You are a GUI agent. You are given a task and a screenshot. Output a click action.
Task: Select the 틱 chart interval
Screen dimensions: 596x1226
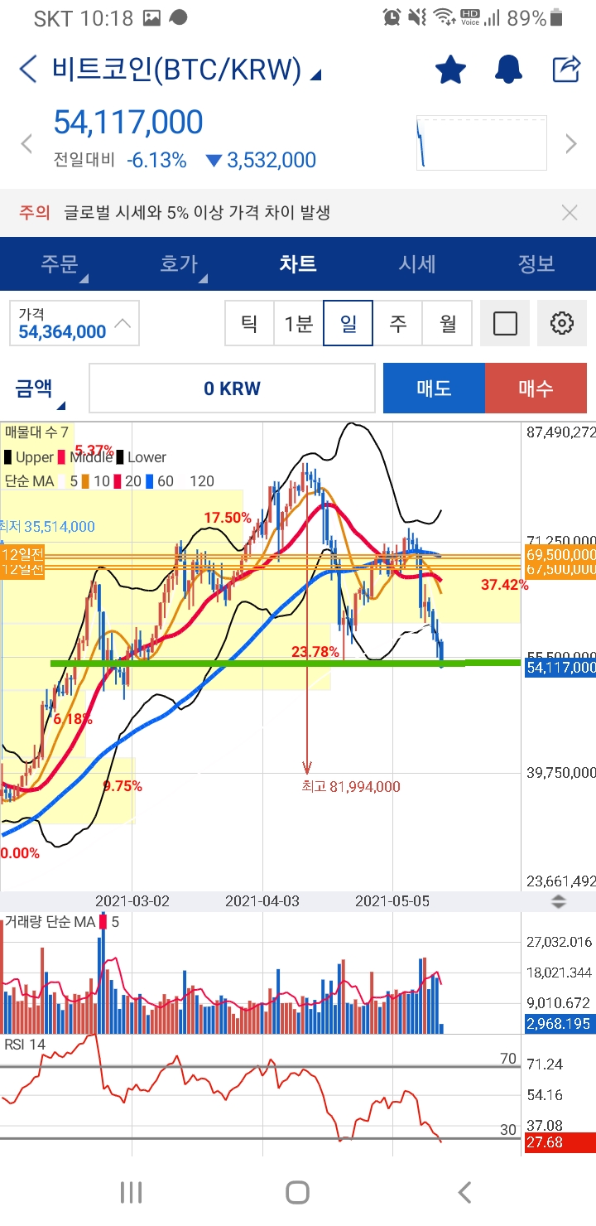249,323
